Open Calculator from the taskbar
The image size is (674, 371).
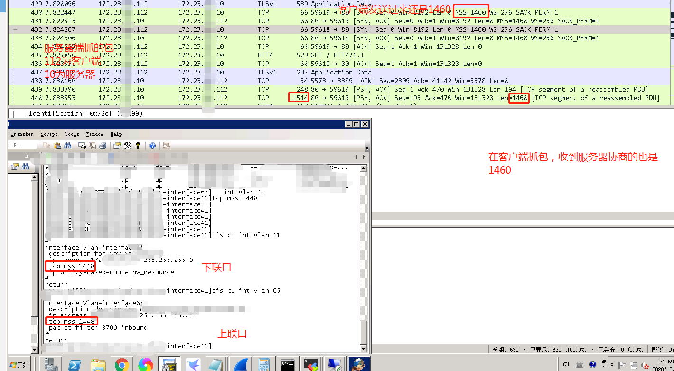(x=264, y=364)
